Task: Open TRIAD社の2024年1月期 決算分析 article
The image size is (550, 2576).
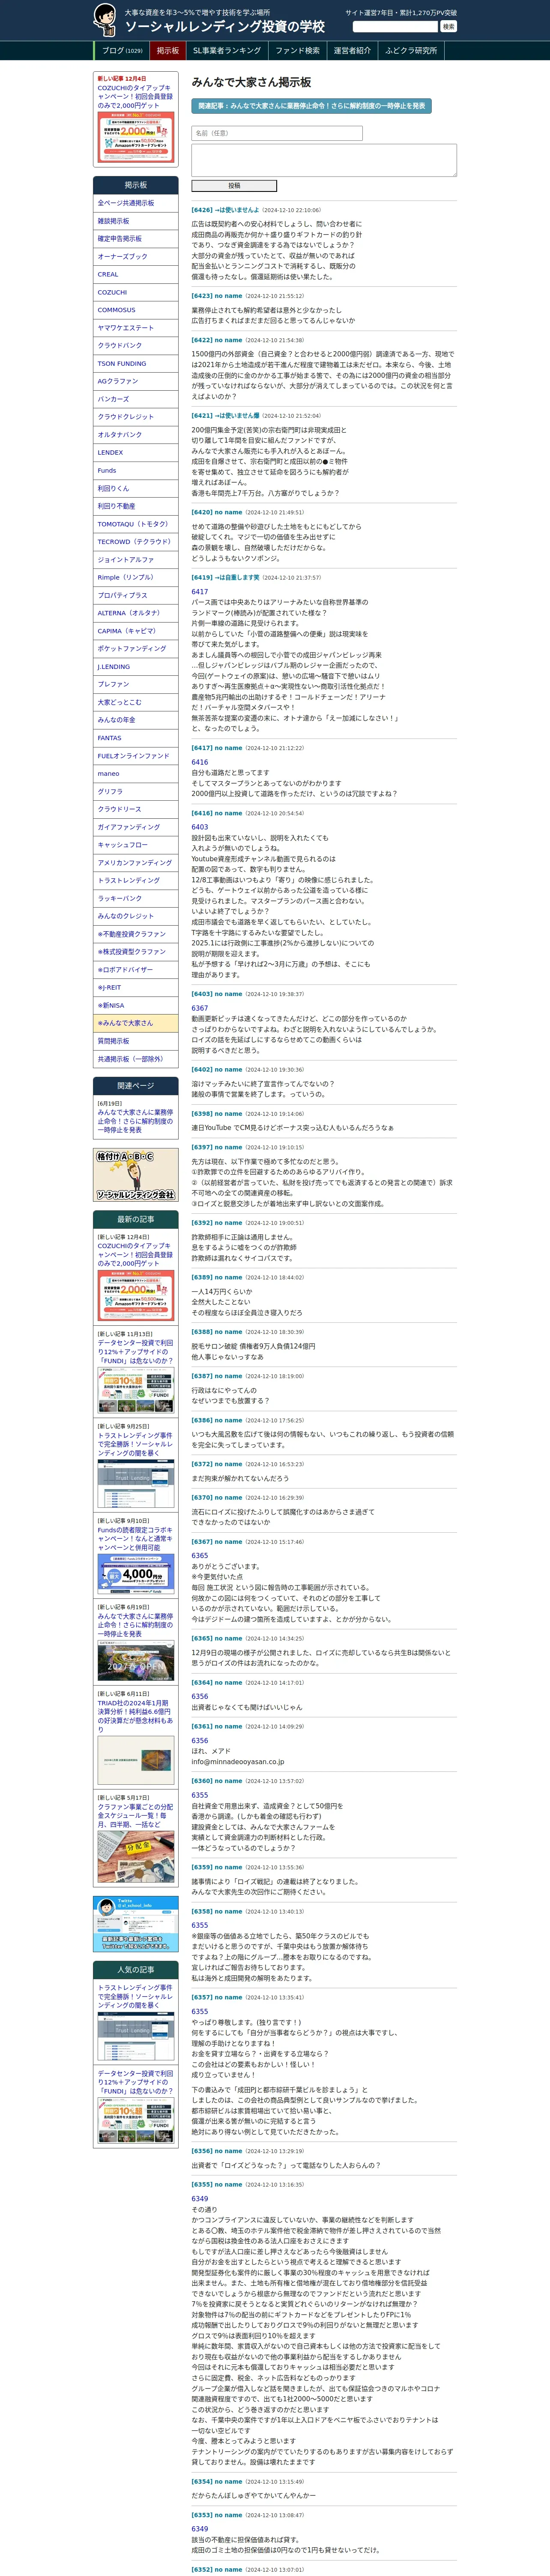Action: coord(135,1715)
